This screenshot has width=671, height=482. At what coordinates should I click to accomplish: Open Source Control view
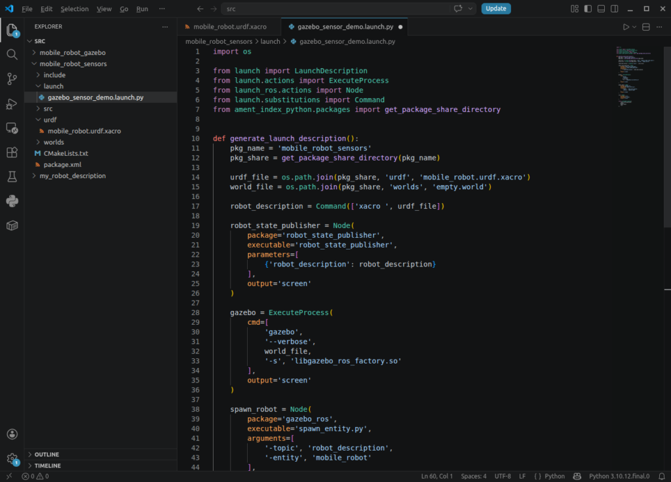point(12,79)
